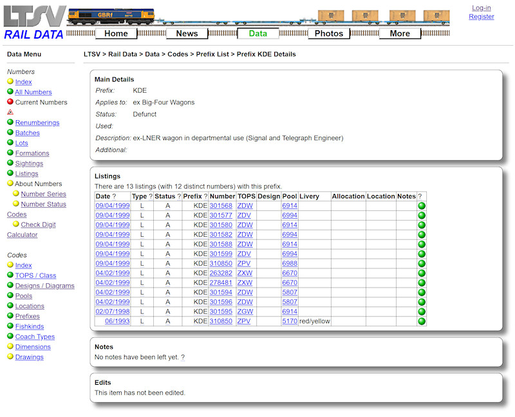Viewport: 515px width, 417px height.
Task: Select the Data tab
Action: [257, 33]
